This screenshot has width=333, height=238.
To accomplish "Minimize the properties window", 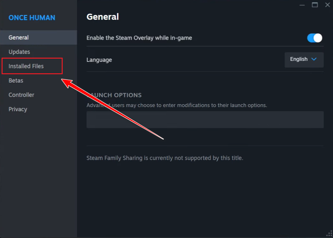I will [x=302, y=5].
